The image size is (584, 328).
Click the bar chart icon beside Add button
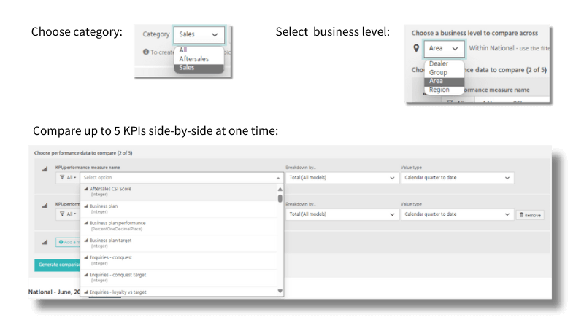click(45, 242)
